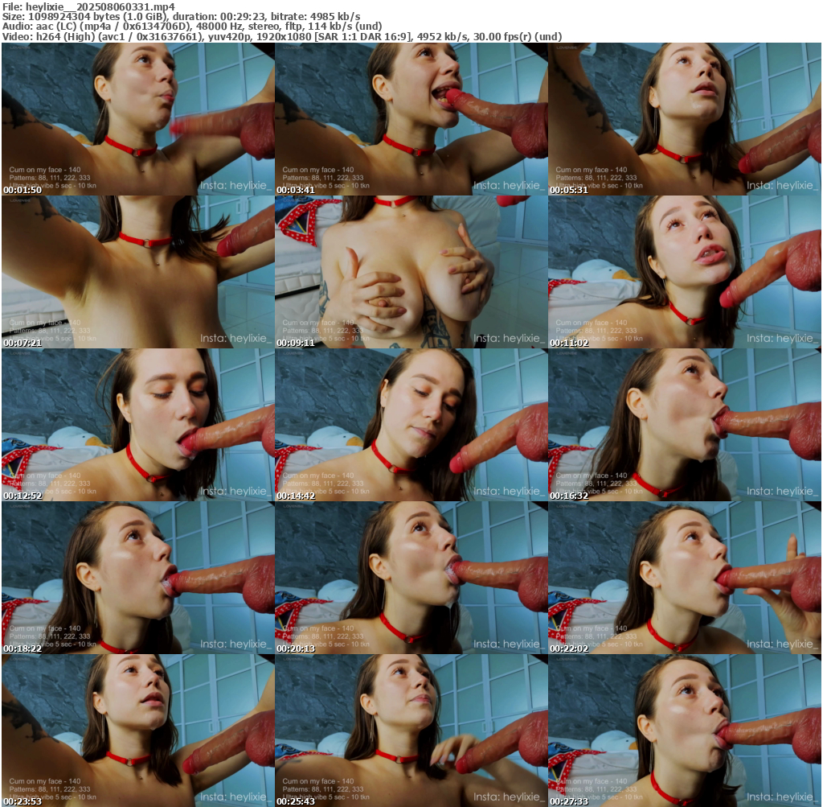Select the Audio codec info line
Viewport: 823px width, 807px height.
192,27
